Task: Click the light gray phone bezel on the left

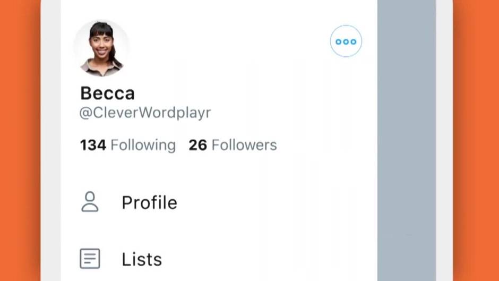Action: [50, 140]
